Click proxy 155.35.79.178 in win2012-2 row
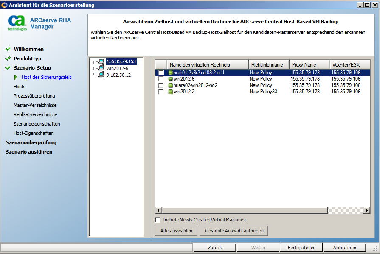Screen dimensions: 380x254 tap(305, 92)
